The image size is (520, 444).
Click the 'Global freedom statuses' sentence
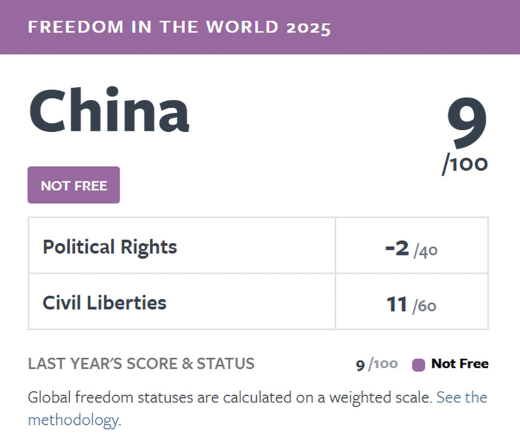point(230,397)
